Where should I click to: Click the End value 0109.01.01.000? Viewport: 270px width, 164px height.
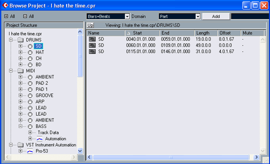175,46
